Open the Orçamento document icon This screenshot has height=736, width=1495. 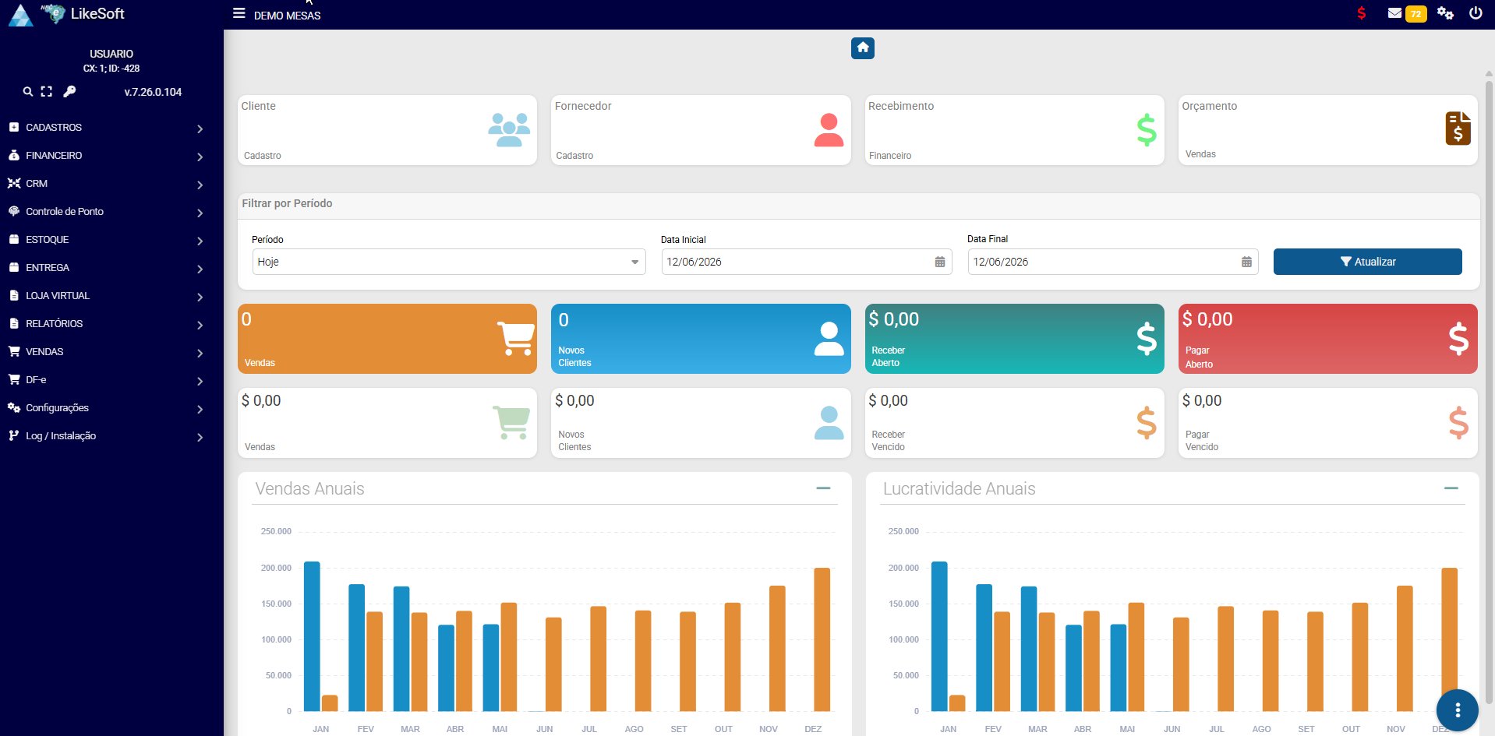coord(1458,129)
